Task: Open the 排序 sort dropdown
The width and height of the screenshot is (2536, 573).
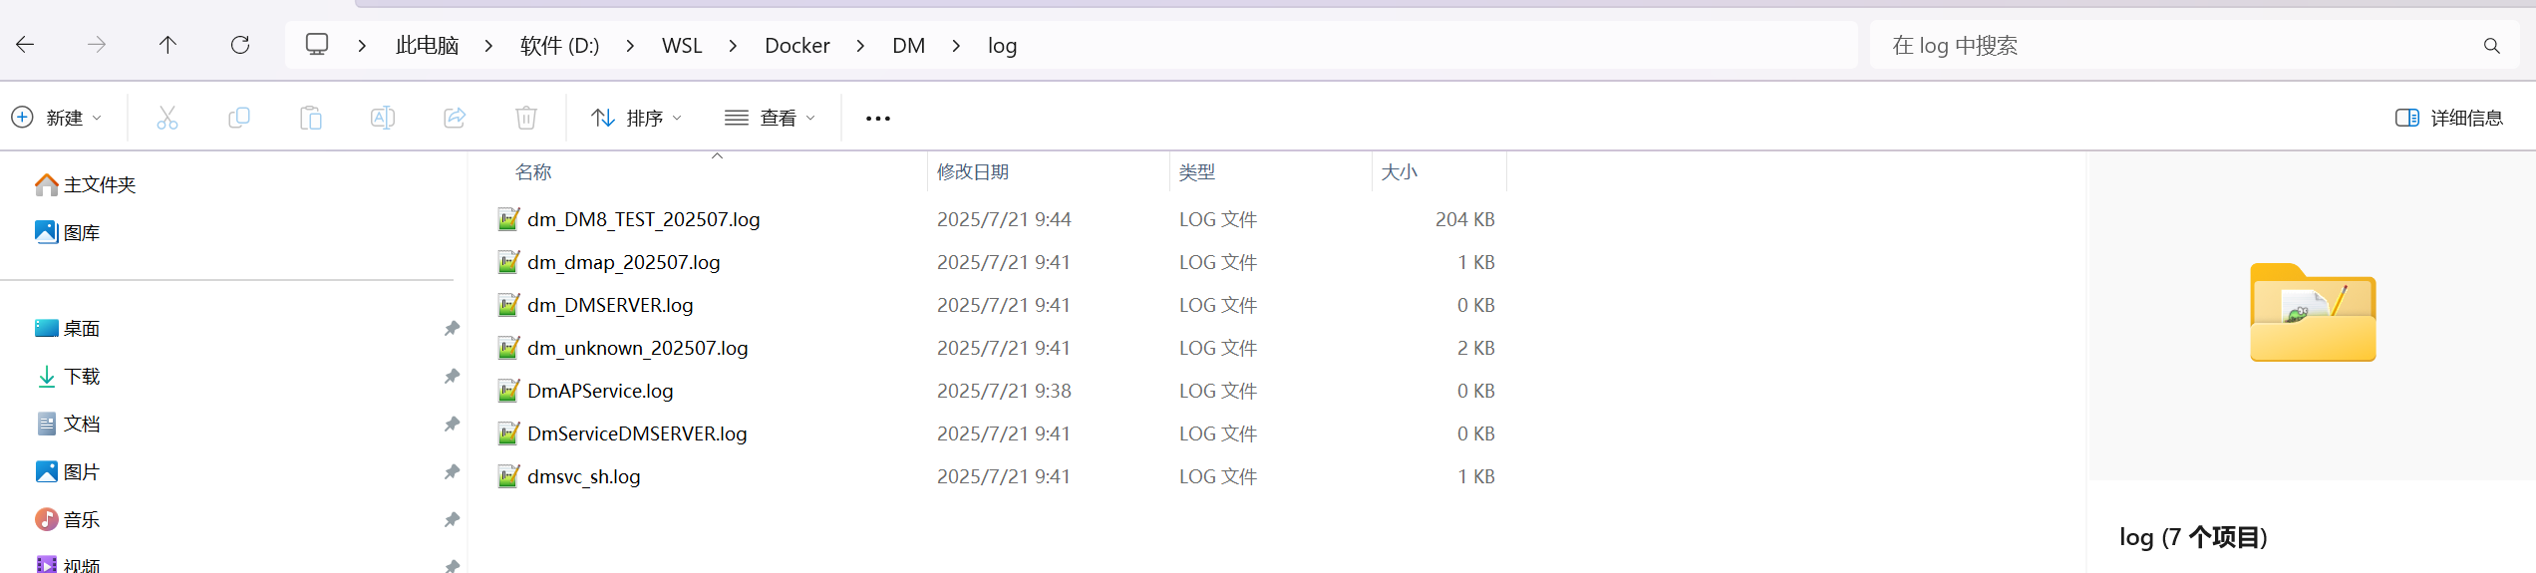Action: (637, 118)
